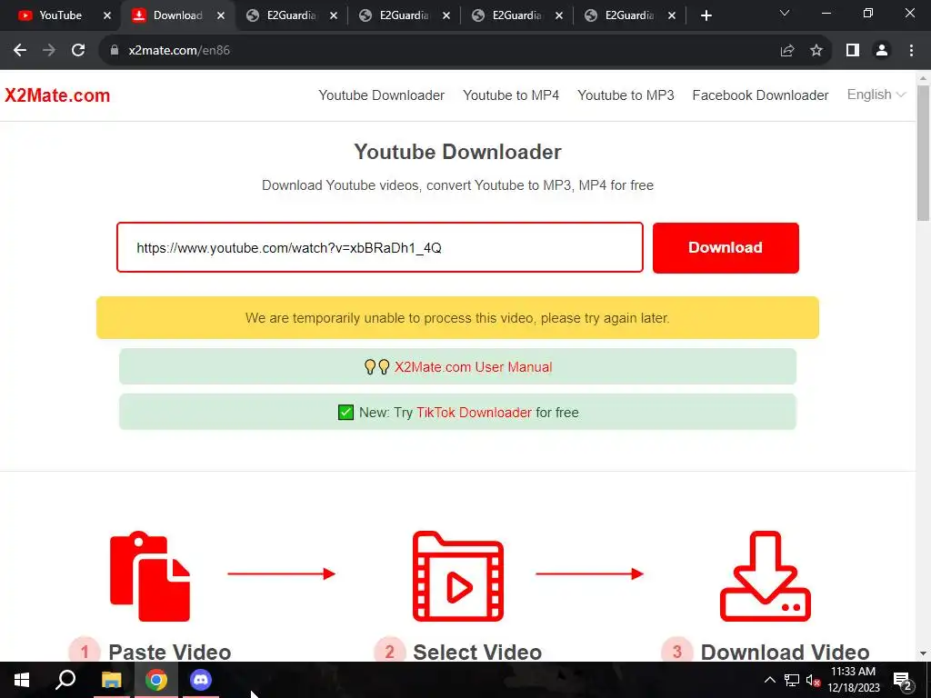Open Windows taskbar search
The width and height of the screenshot is (931, 698).
[65, 680]
